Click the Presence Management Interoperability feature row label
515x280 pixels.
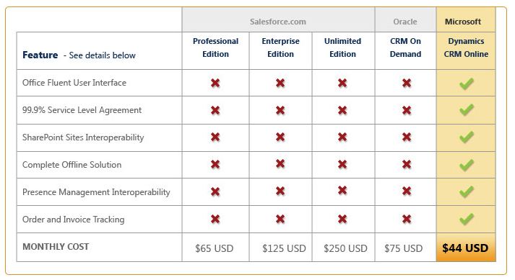[x=96, y=192]
